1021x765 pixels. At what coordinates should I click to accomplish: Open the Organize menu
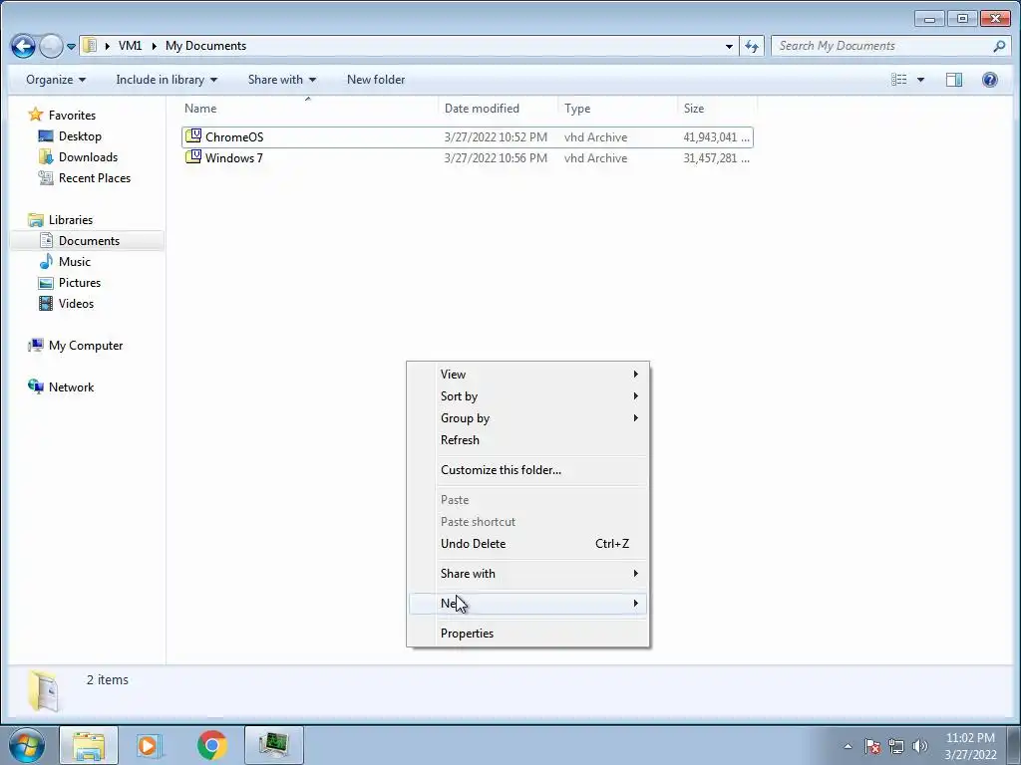click(x=56, y=80)
